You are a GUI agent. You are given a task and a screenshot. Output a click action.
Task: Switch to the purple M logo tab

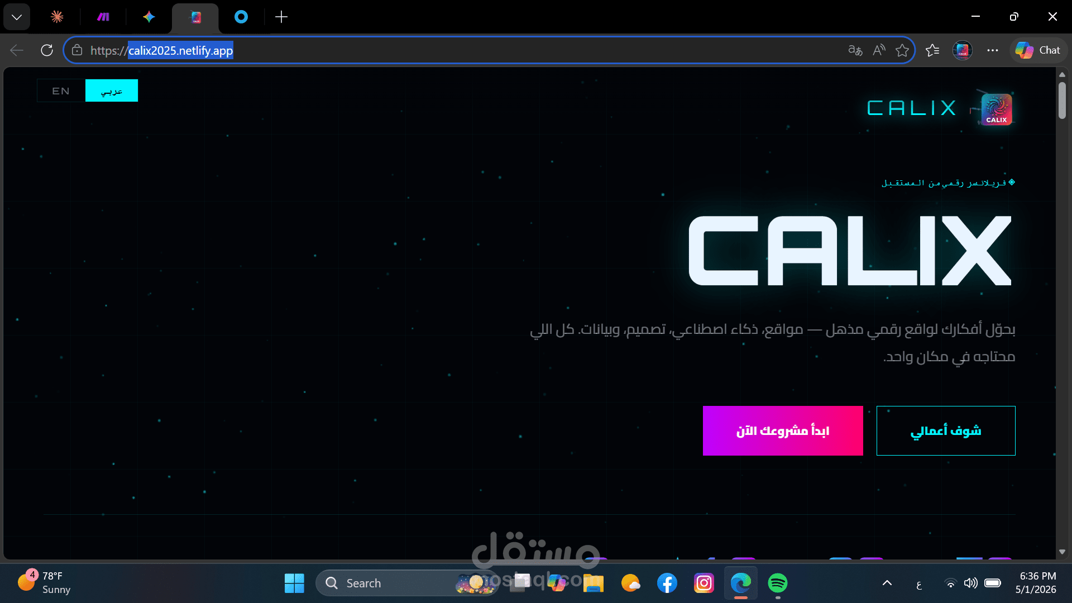coord(103,17)
